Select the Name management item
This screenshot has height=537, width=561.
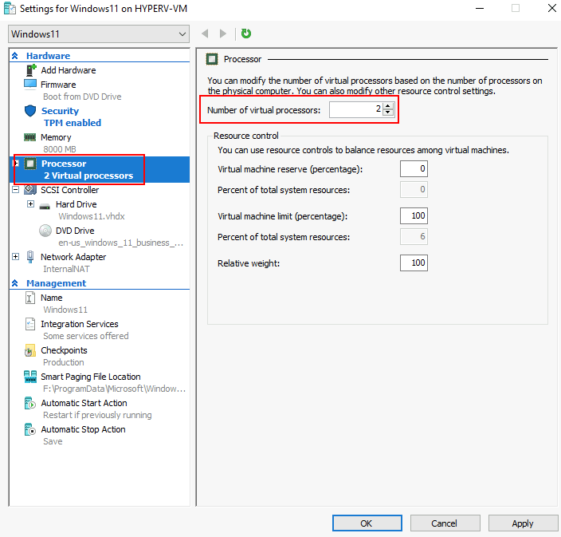52,298
